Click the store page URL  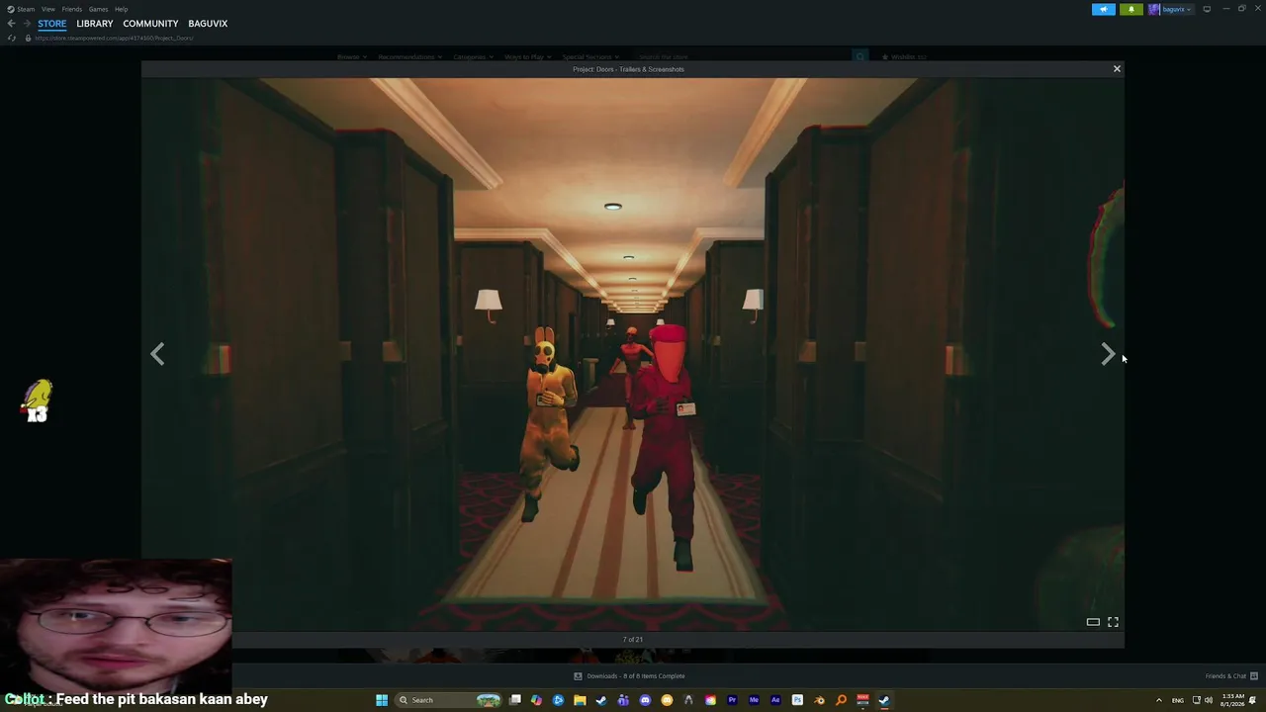click(114, 38)
